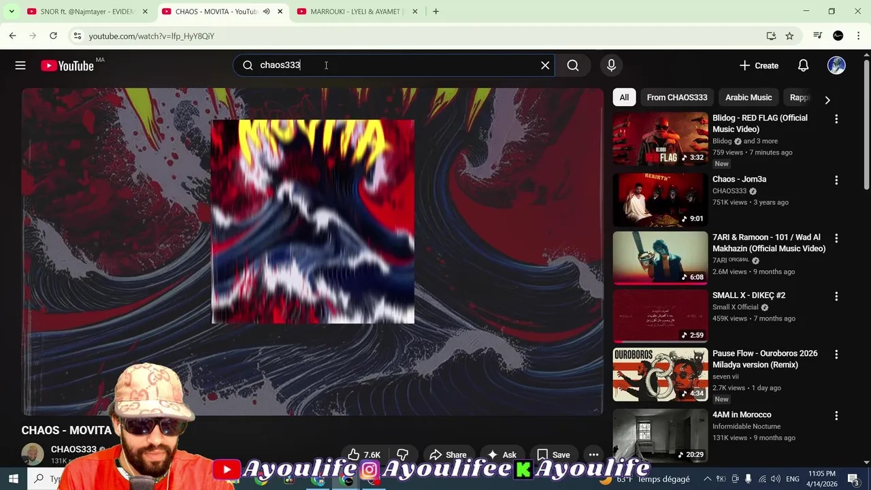Viewport: 871px width, 490px height.
Task: Open the SMALL X - DIKEÇ #2 title
Action: click(749, 295)
